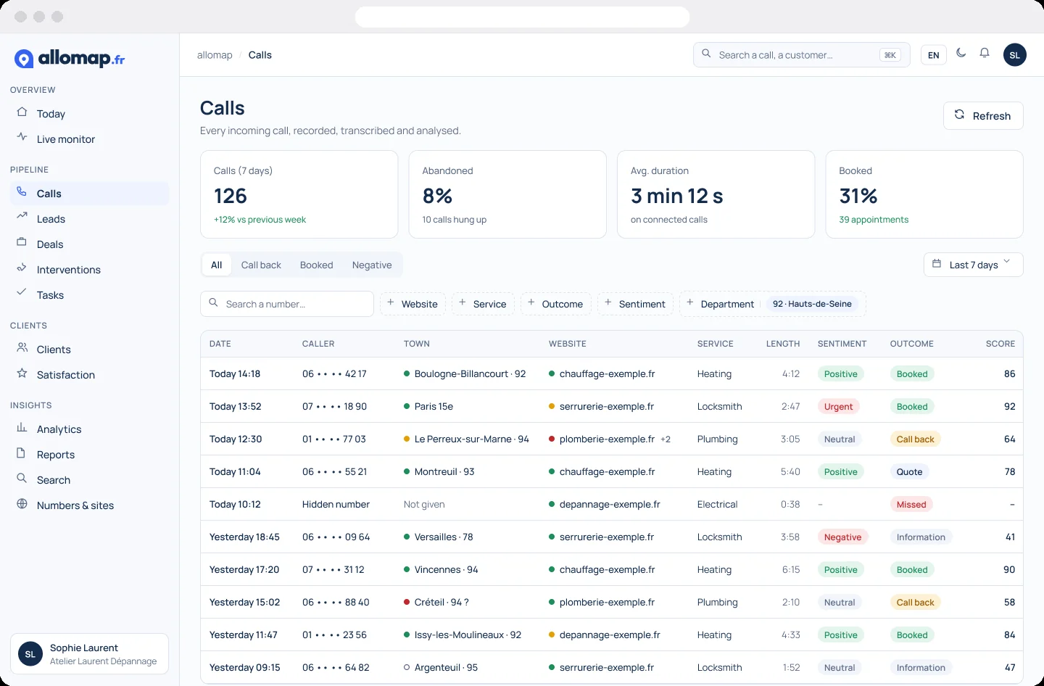Click the +2 websites indicator on plomberie-exemple.fr
Image resolution: width=1044 pixels, height=686 pixels.
coord(666,439)
